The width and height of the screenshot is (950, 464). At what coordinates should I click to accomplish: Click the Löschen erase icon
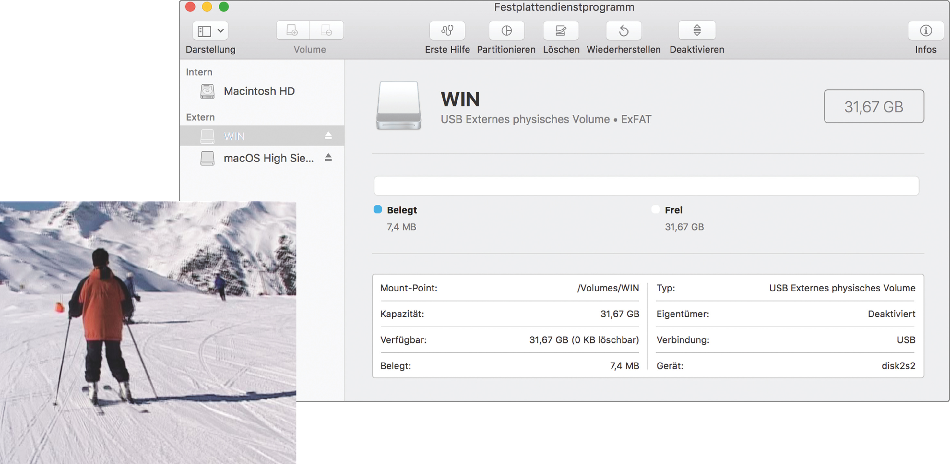(x=561, y=30)
